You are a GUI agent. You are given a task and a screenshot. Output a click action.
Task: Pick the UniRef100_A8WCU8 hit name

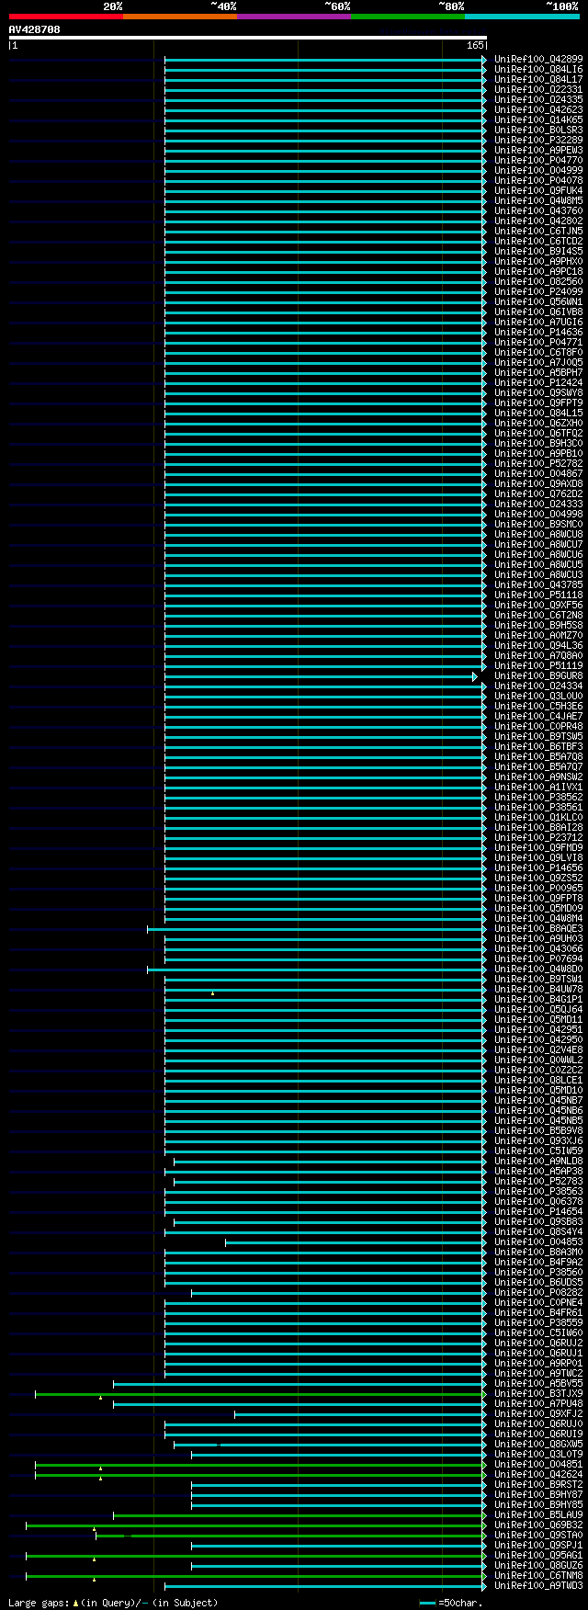tap(538, 535)
